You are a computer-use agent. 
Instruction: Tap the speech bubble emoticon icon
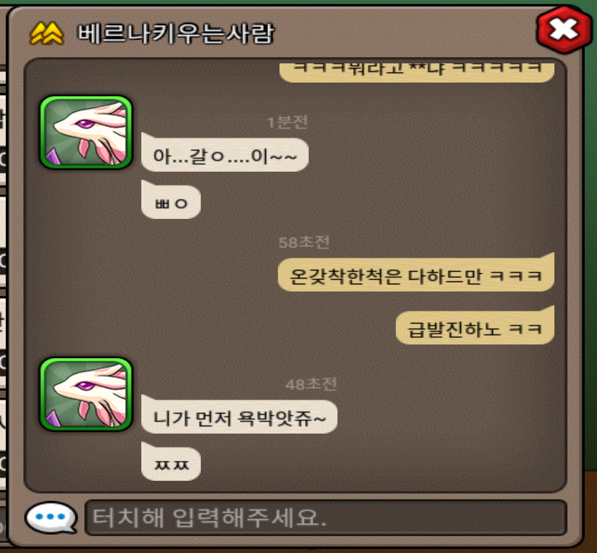point(51,518)
